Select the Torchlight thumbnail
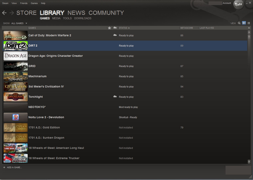 click(x=15, y=97)
